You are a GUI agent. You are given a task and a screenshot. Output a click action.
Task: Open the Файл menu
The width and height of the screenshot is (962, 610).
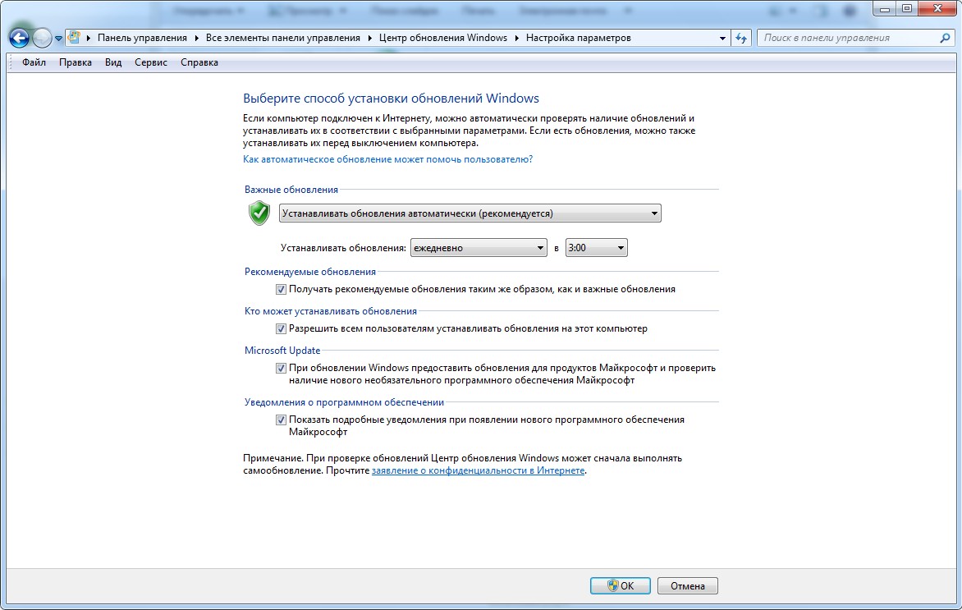tap(34, 62)
